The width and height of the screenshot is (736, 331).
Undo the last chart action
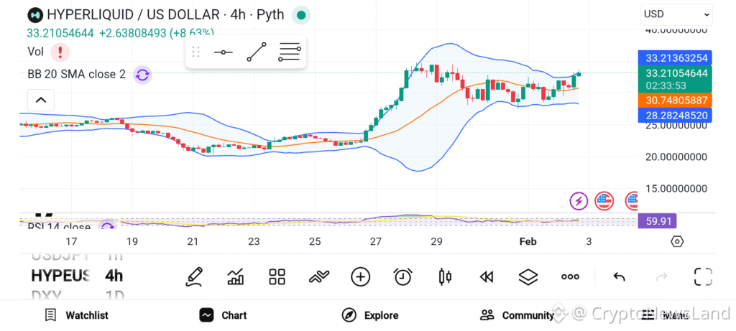click(619, 276)
